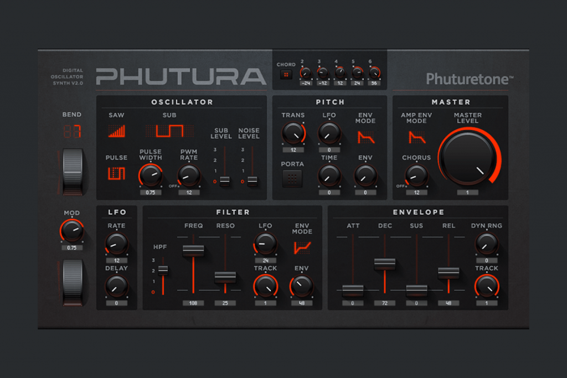Click the PULSE WIDTH knob

coord(151,175)
